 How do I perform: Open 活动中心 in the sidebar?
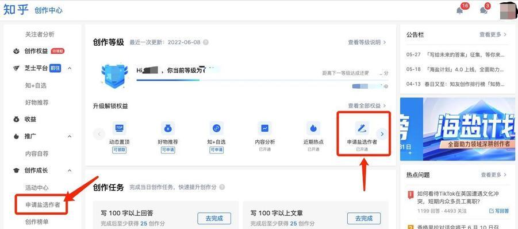(37, 188)
